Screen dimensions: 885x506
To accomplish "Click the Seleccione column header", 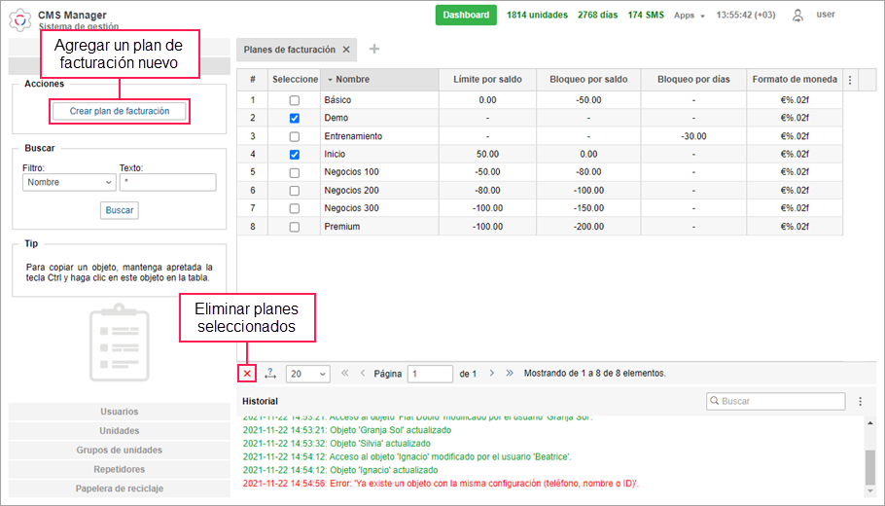I will click(295, 80).
